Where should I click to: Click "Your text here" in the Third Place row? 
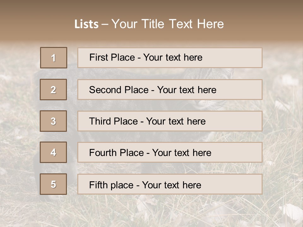(x=176, y=121)
